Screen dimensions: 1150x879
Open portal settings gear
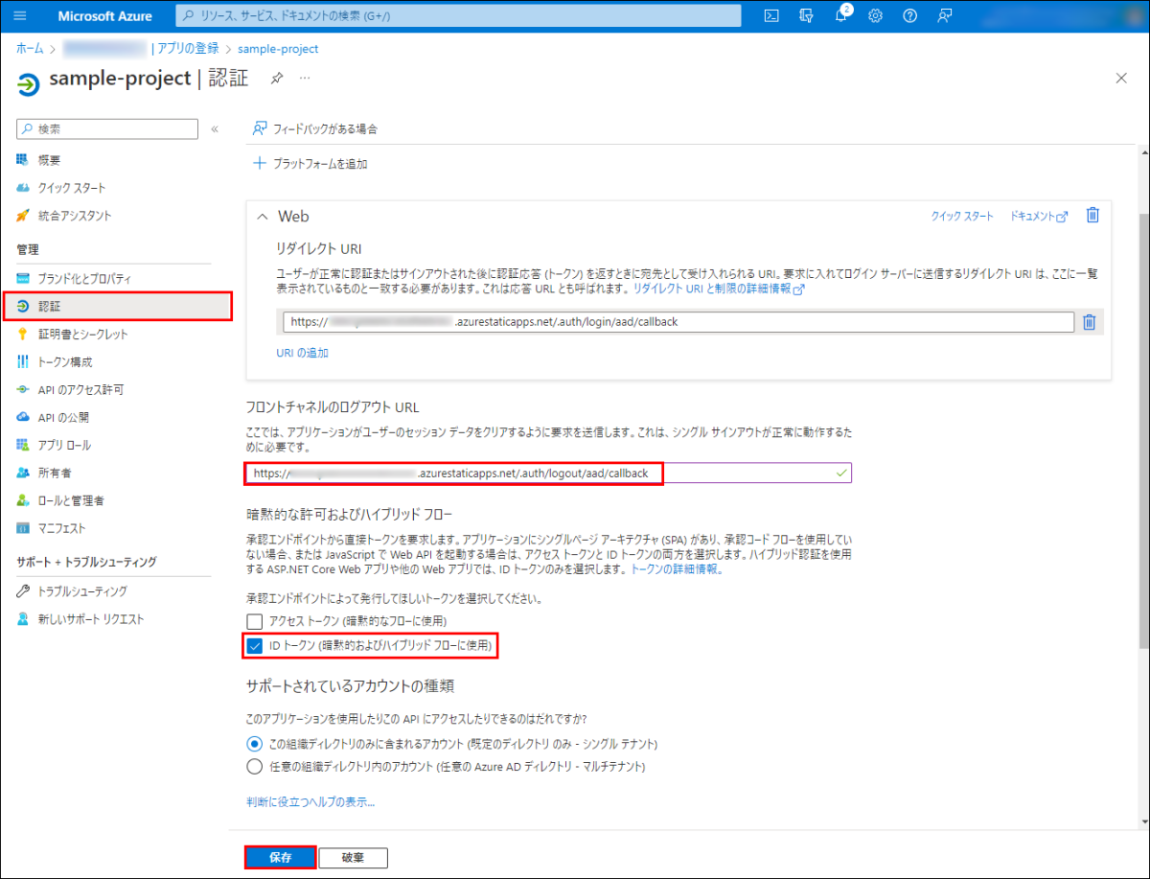tap(875, 15)
